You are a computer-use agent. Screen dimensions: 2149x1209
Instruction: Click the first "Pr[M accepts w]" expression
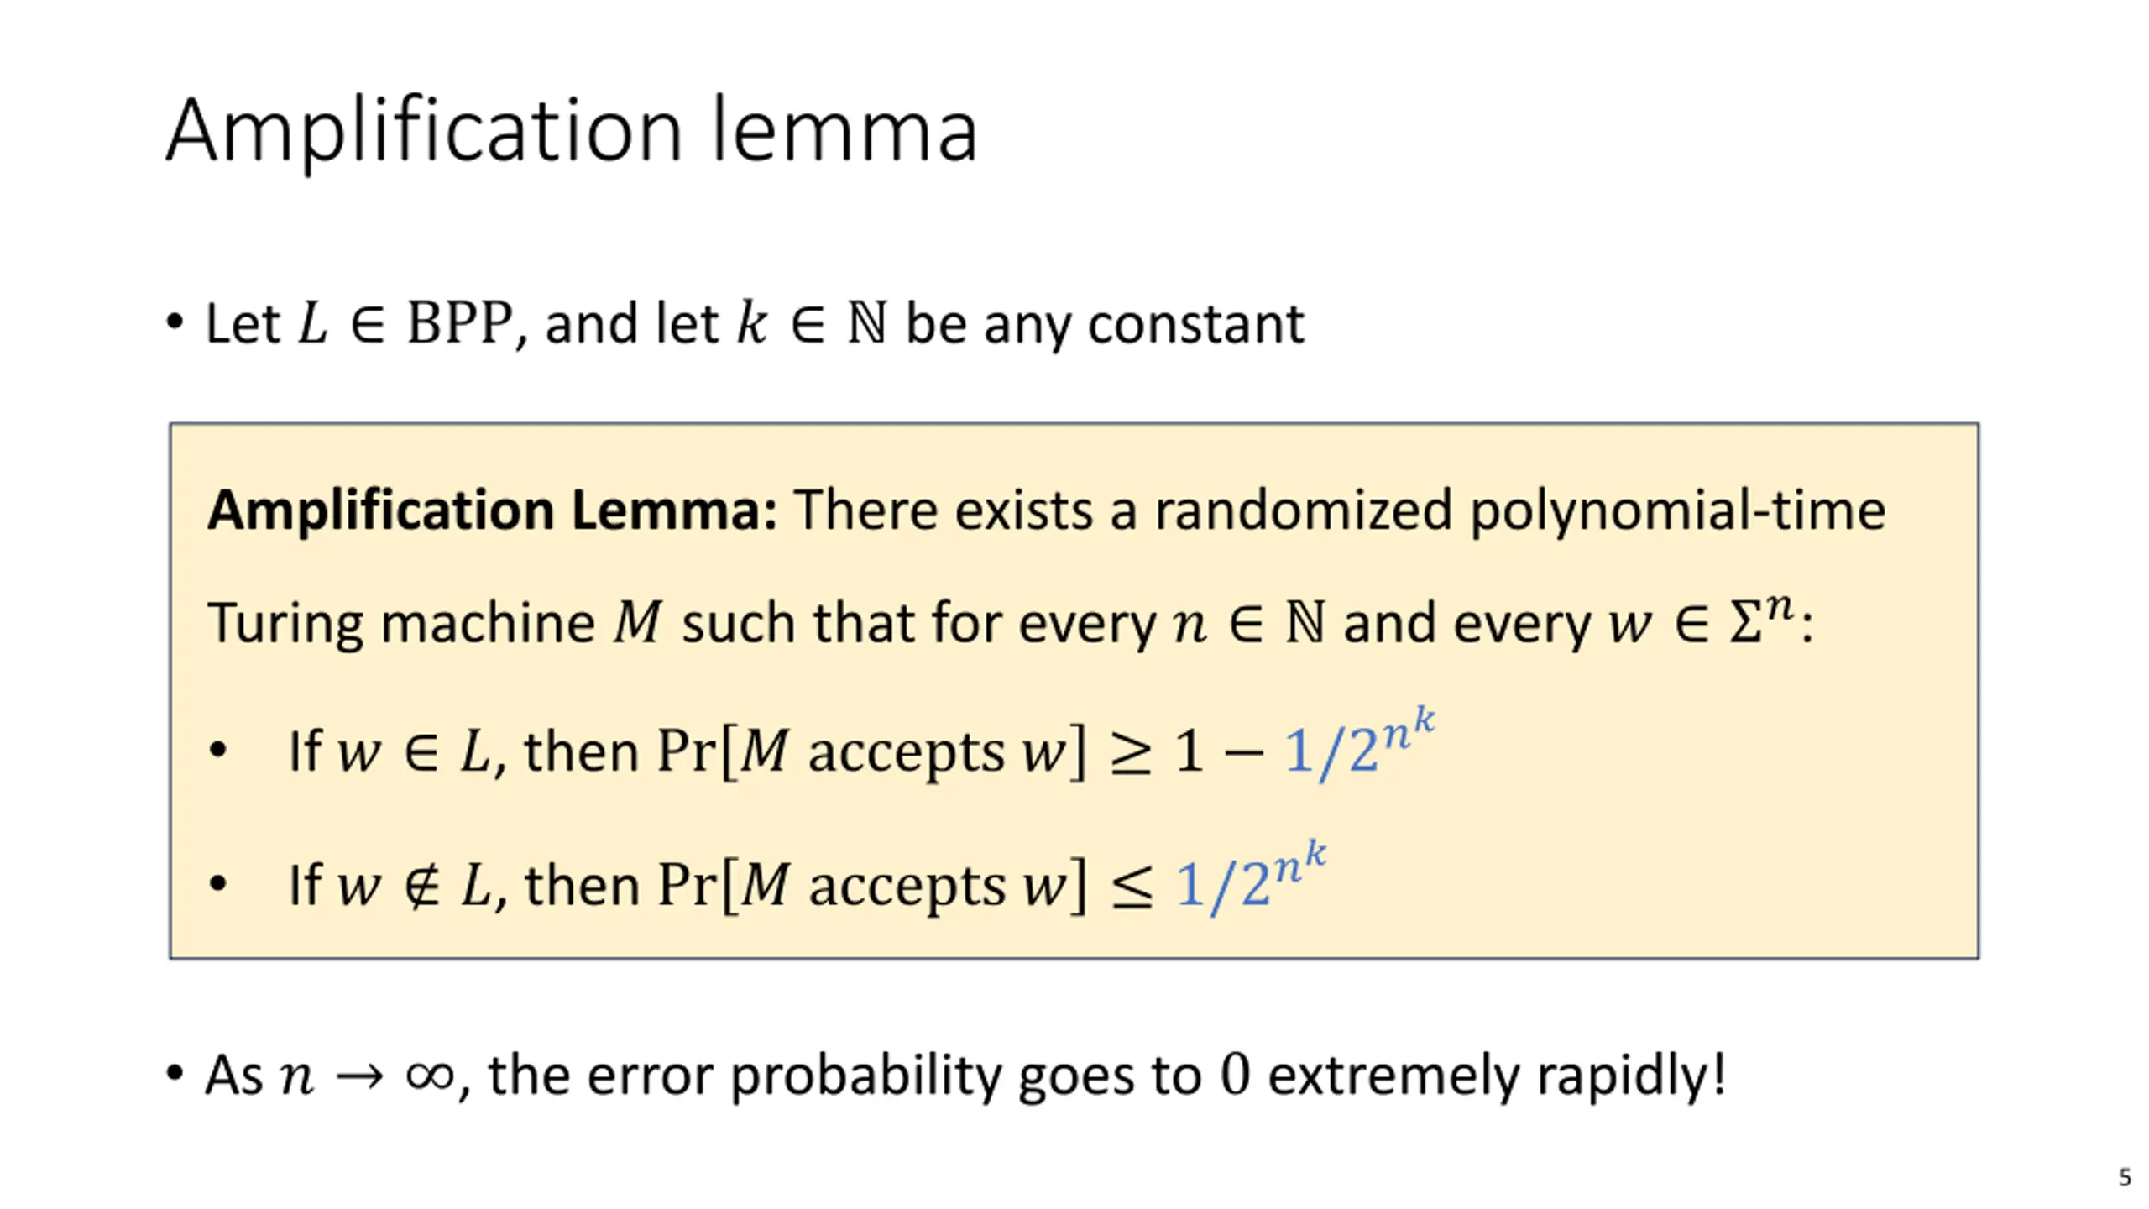tap(871, 750)
